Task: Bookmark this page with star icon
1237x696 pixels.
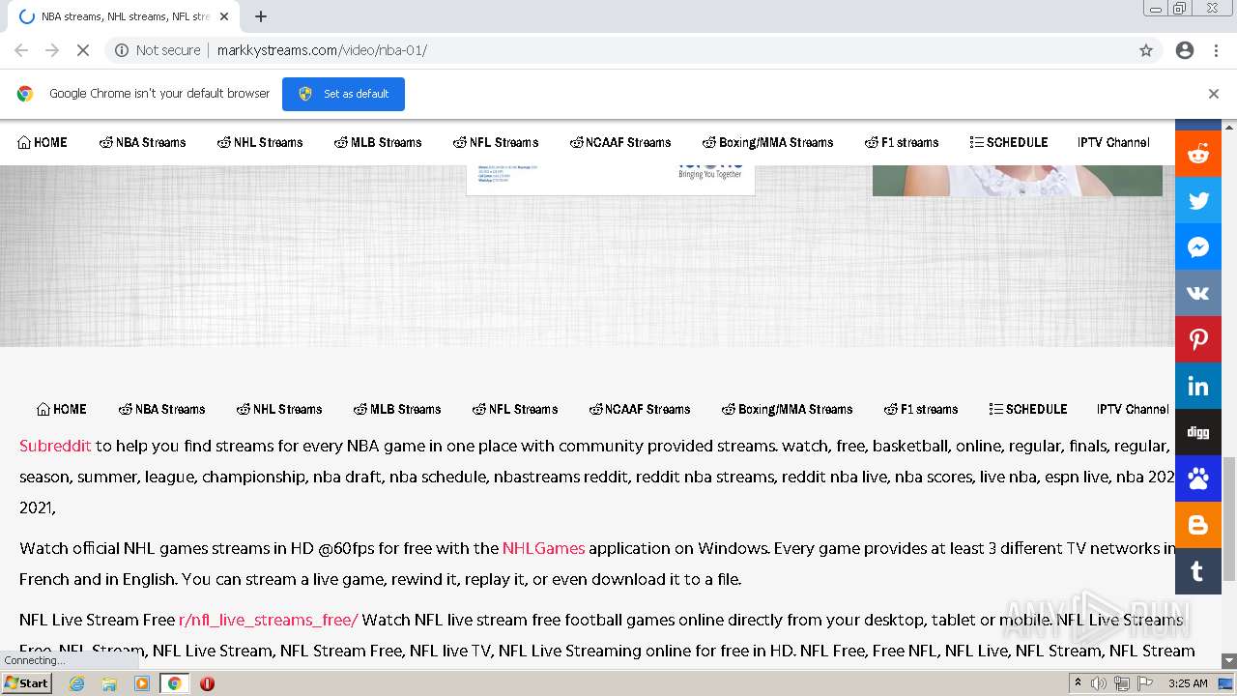Action: [1146, 50]
